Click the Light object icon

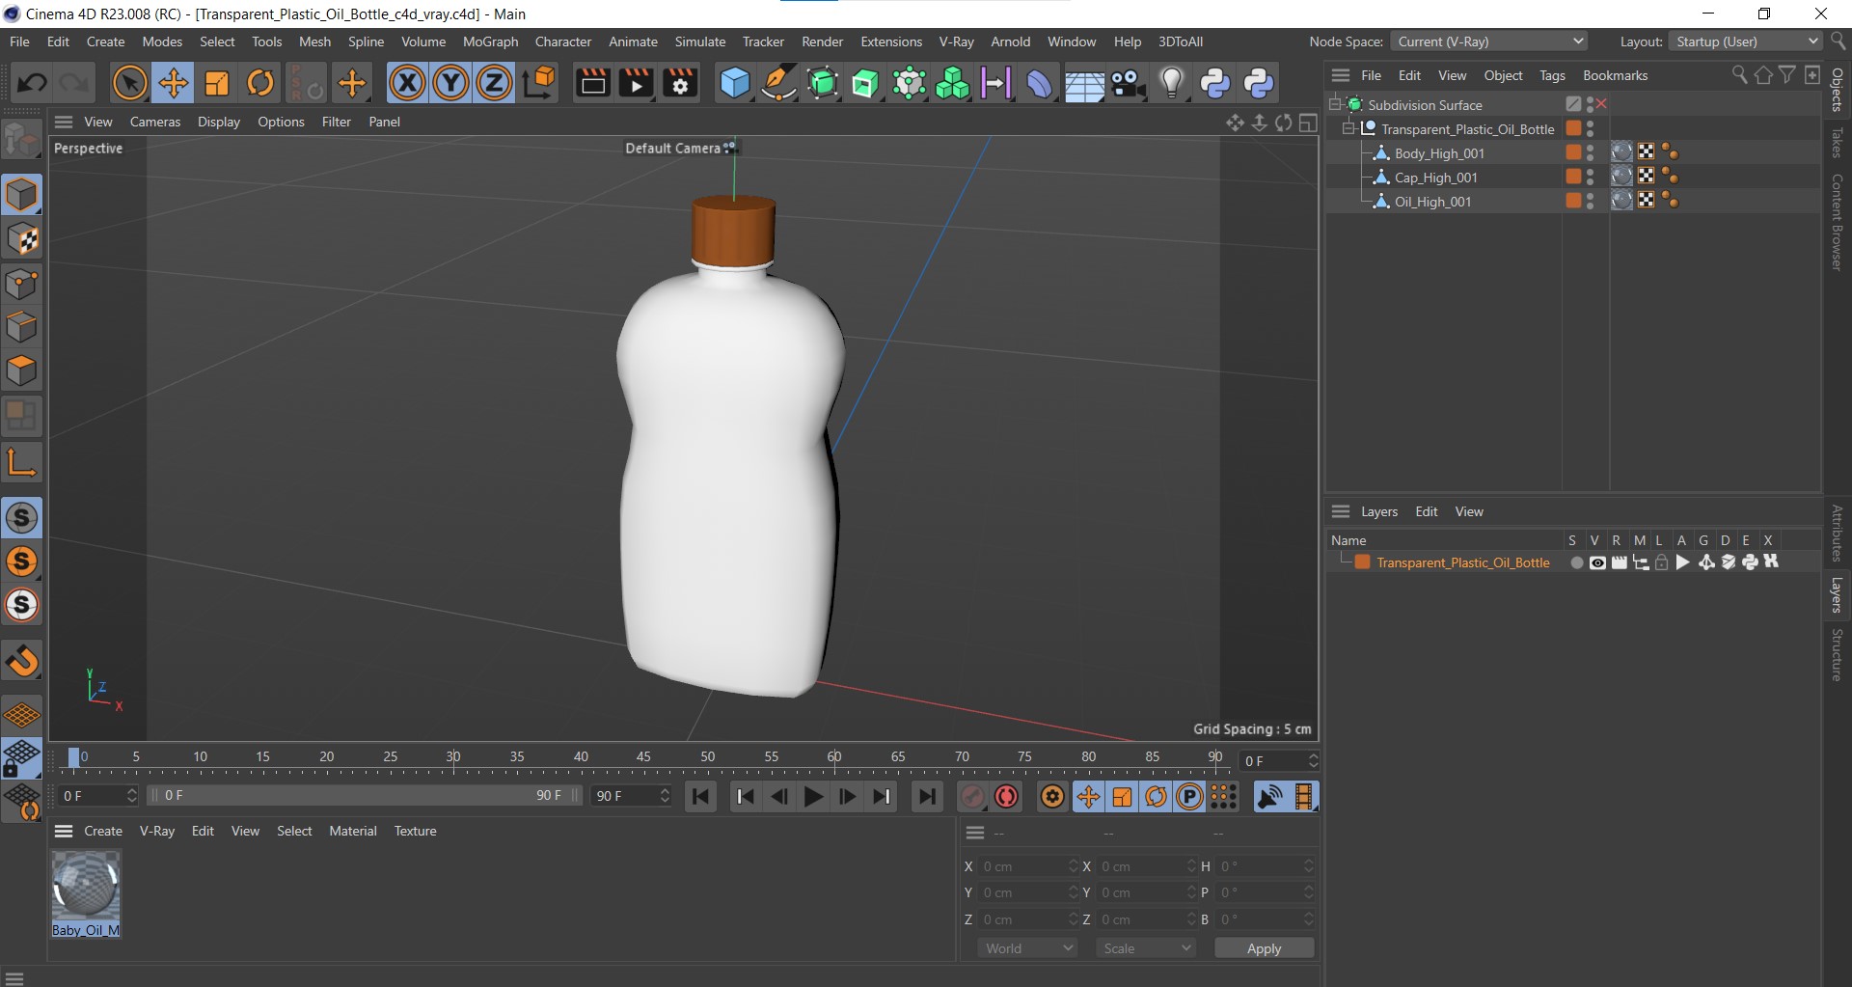(x=1171, y=84)
